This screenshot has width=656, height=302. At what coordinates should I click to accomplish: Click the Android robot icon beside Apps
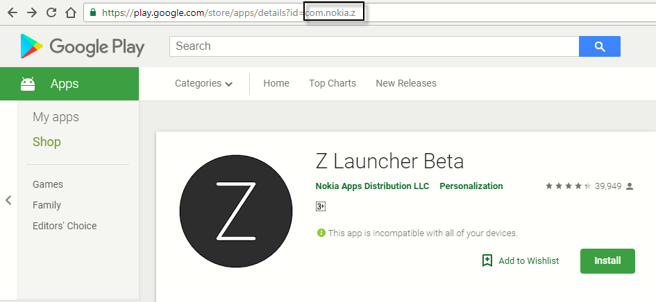click(x=28, y=84)
